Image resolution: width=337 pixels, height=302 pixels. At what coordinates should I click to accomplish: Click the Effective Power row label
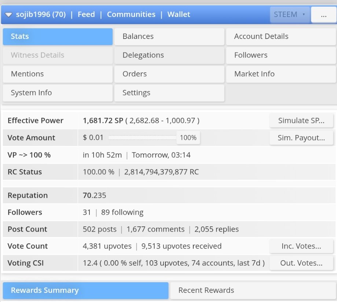pos(36,121)
